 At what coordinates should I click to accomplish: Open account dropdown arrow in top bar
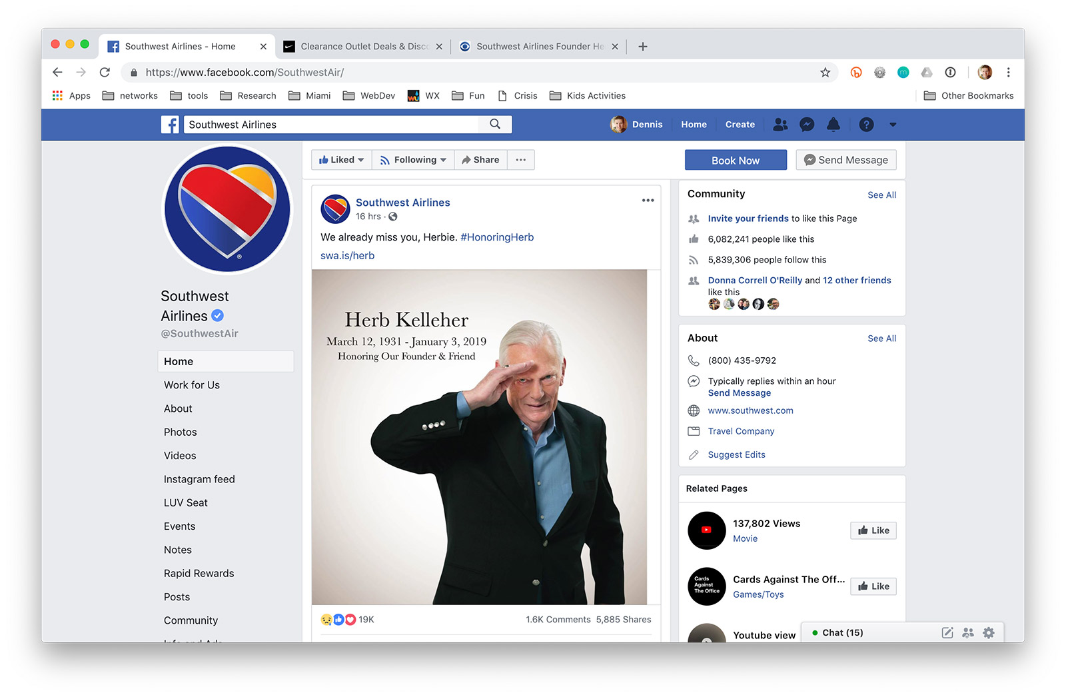(893, 125)
